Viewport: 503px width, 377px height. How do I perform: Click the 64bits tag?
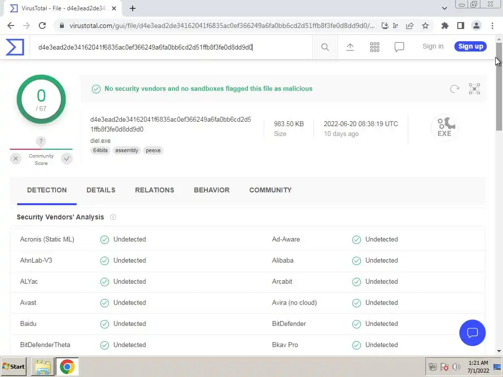coord(100,150)
